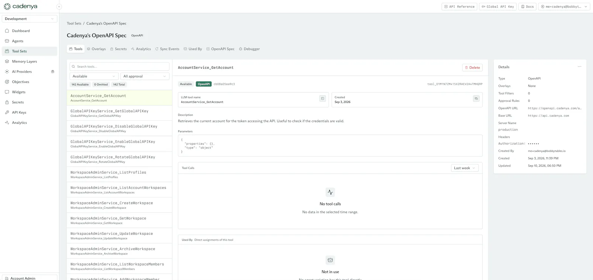Click the 142 Total badge
593x280 pixels.
pos(119,84)
